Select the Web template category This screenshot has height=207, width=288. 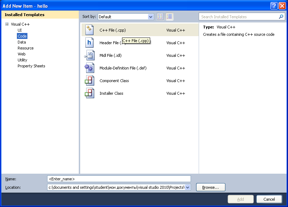point(21,54)
